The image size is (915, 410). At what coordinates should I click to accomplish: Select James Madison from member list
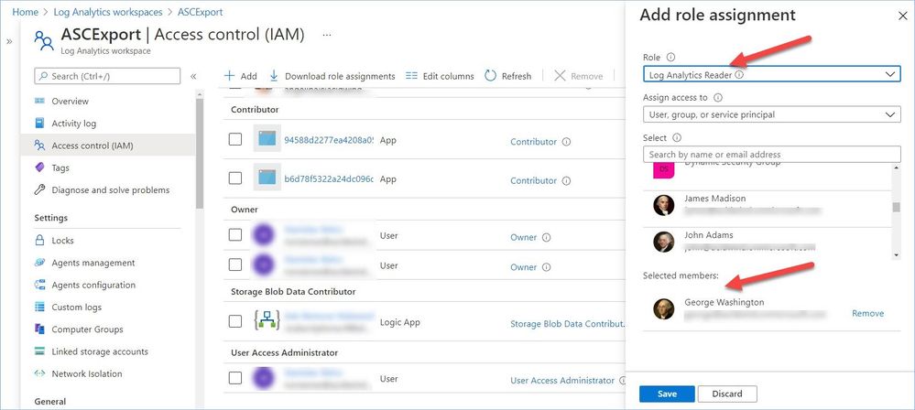pos(767,204)
